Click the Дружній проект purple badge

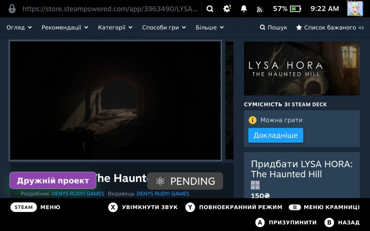point(53,180)
